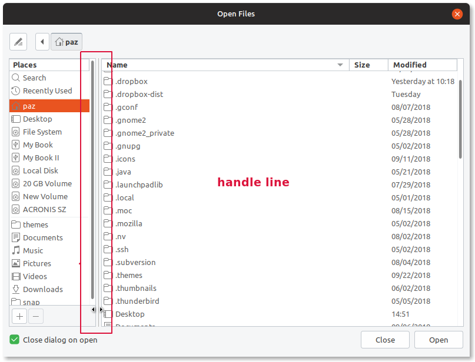Select Desktop in Places sidebar
This screenshot has height=362, width=475.
tap(49, 119)
